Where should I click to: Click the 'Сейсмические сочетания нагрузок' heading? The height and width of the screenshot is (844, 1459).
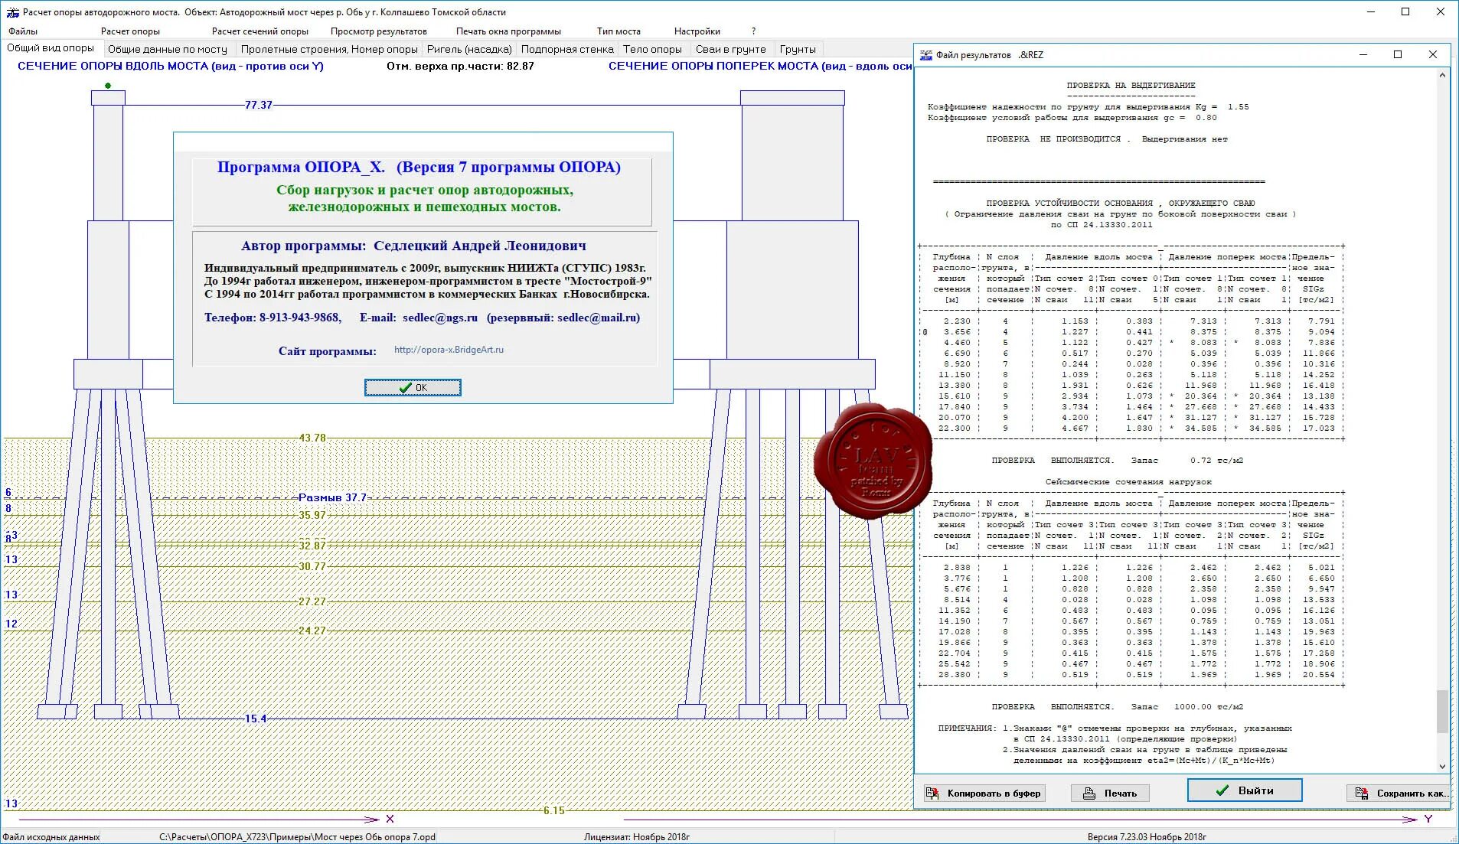(1129, 482)
